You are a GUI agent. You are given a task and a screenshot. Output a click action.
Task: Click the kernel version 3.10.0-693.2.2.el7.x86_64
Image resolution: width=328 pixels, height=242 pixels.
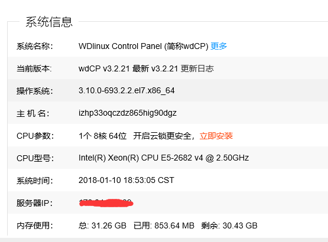[x=126, y=91]
